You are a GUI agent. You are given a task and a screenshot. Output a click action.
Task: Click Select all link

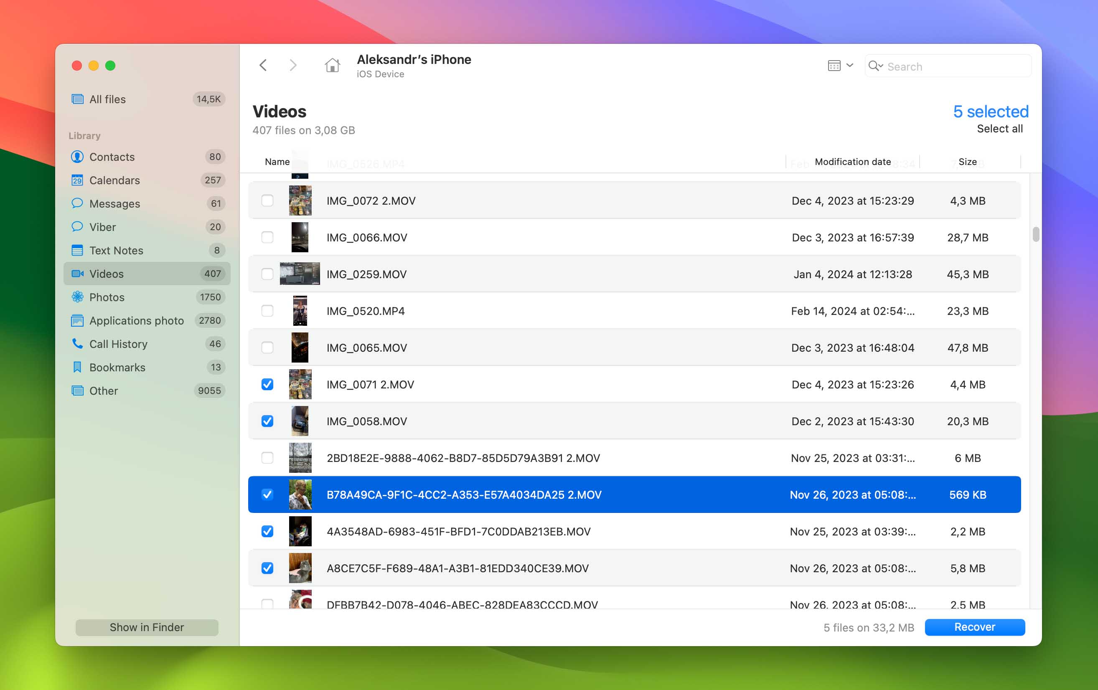click(x=1001, y=128)
